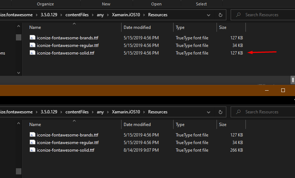This screenshot has height=178, width=295.
Task: Refresh the upper window's Resources folder
Action: 220,15
